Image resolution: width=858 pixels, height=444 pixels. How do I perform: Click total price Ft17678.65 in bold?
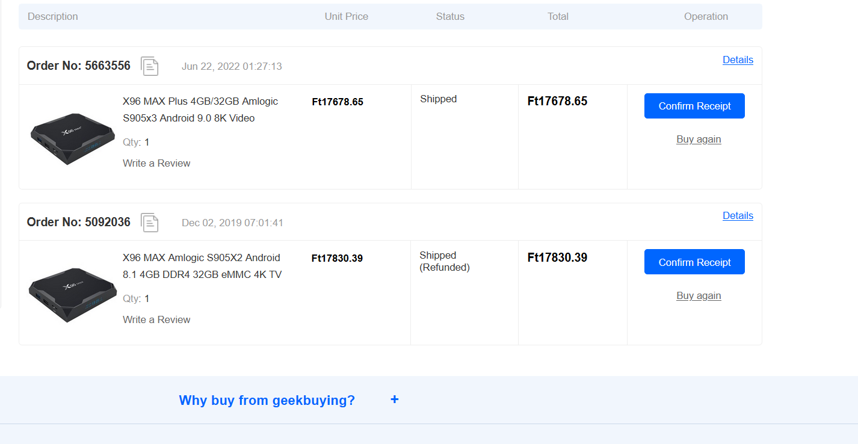557,101
